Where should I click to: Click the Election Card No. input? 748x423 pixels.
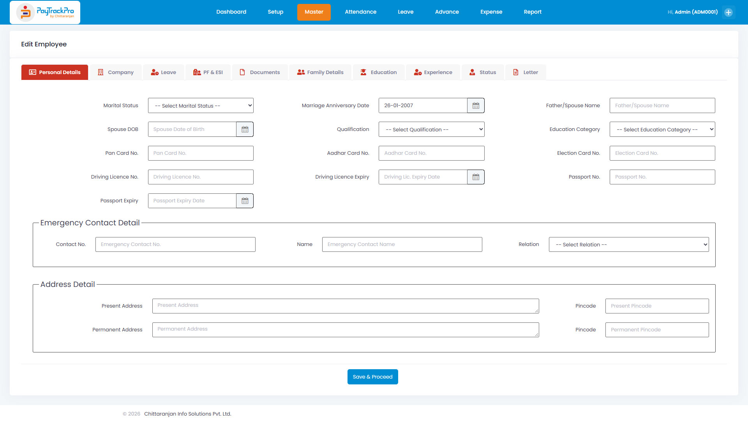(x=662, y=153)
